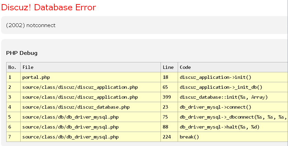Click discuz_application.php file in row 2
The image size is (288, 146).
90,87
